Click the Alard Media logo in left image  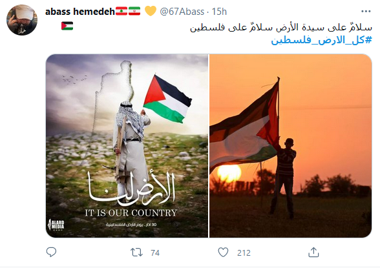coord(56,225)
